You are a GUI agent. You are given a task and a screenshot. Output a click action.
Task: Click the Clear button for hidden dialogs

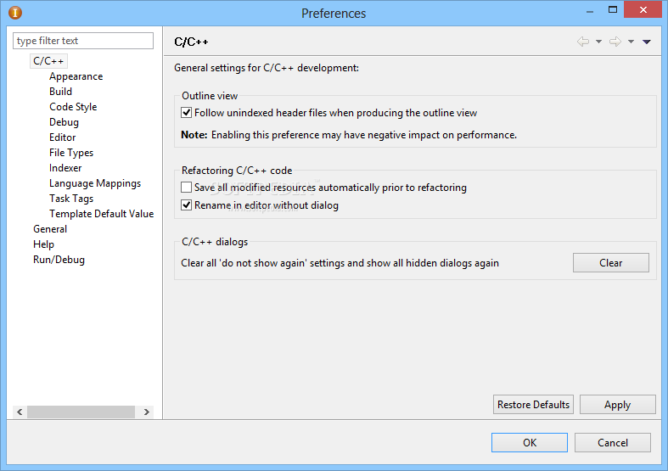tap(611, 263)
